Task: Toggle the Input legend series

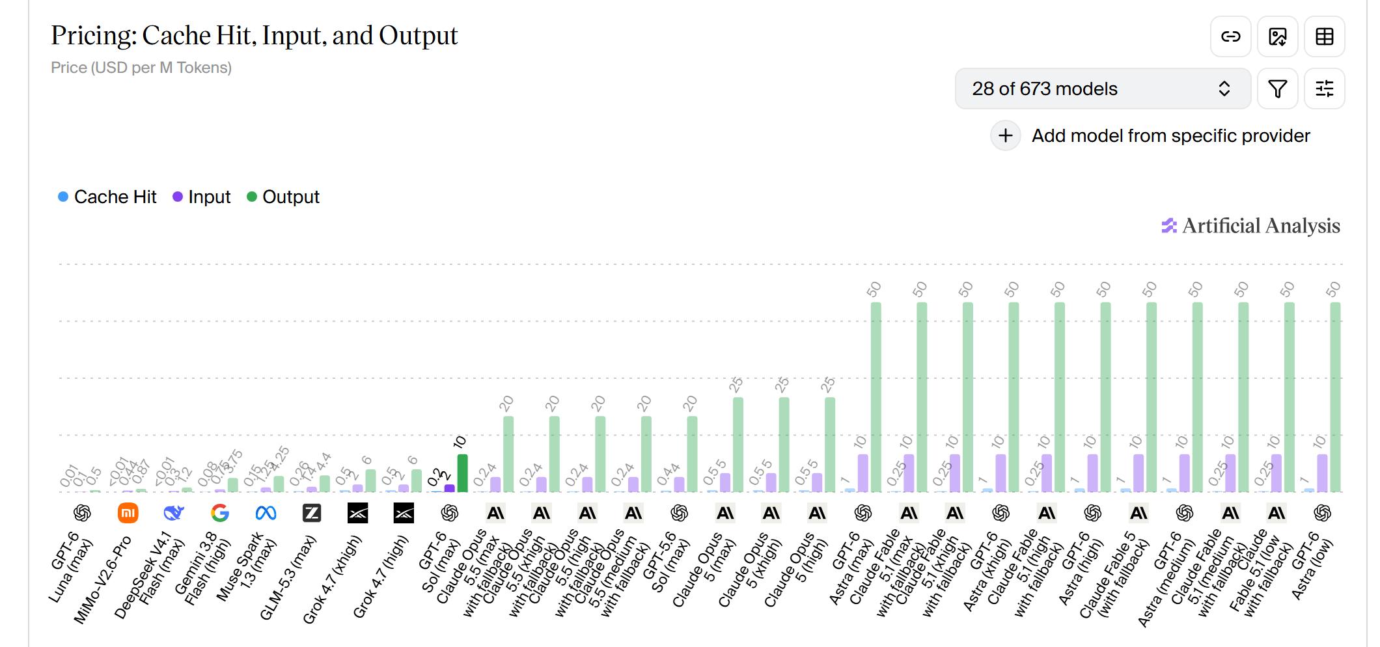Action: (201, 197)
